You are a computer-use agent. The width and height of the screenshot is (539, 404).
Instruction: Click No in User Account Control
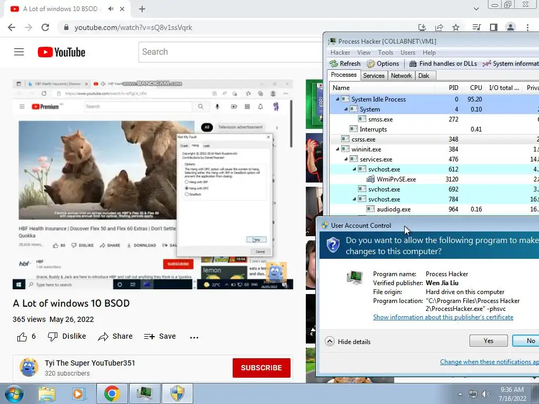click(x=526, y=341)
